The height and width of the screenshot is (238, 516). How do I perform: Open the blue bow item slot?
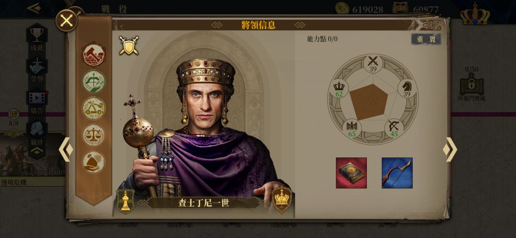pyautogui.click(x=397, y=173)
